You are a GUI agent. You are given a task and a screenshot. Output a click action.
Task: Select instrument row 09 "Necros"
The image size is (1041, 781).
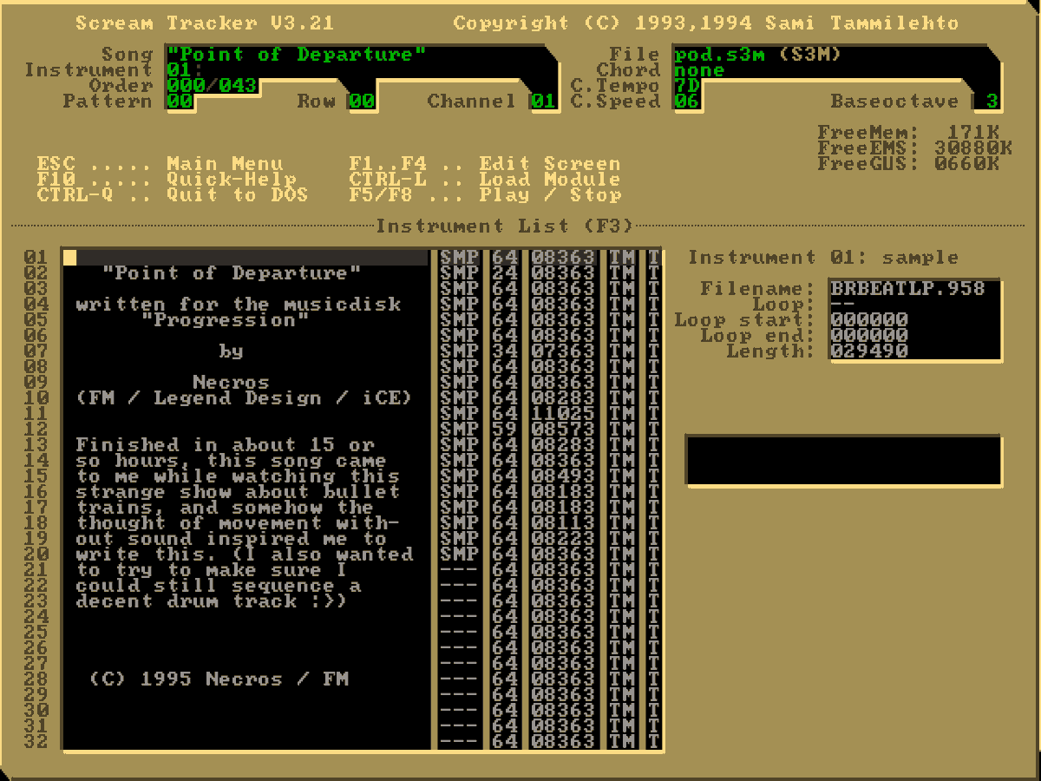click(x=232, y=383)
